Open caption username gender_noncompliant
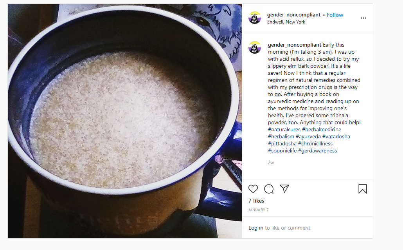This screenshot has height=250, width=403. tap(295, 45)
